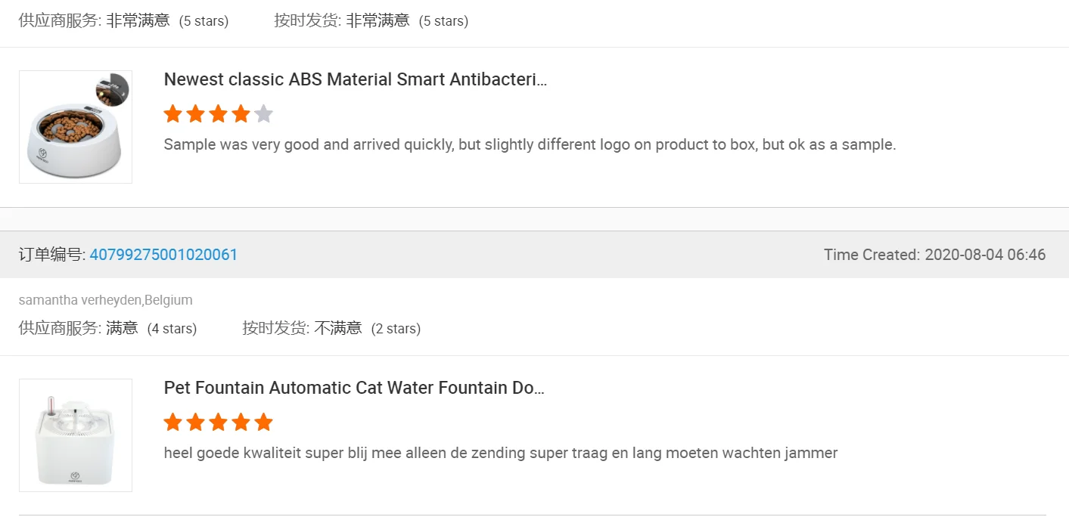Click second star of ABS bowl rating
Screen dimensions: 1069x517
(x=196, y=114)
